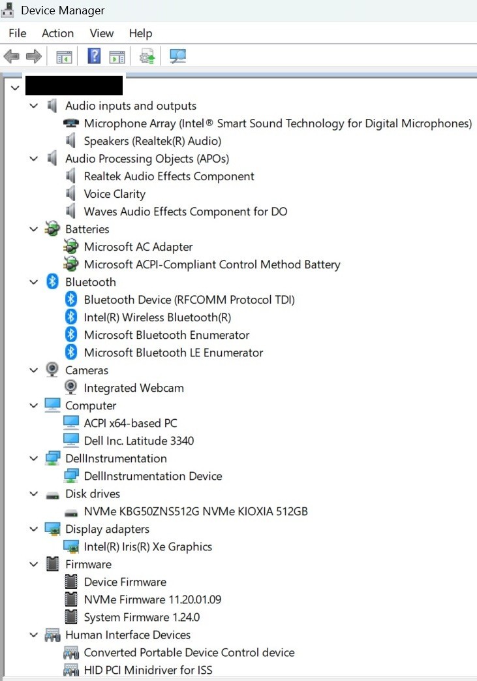Click the Back arrow toolbar icon
The width and height of the screenshot is (477, 681).
pyautogui.click(x=11, y=56)
